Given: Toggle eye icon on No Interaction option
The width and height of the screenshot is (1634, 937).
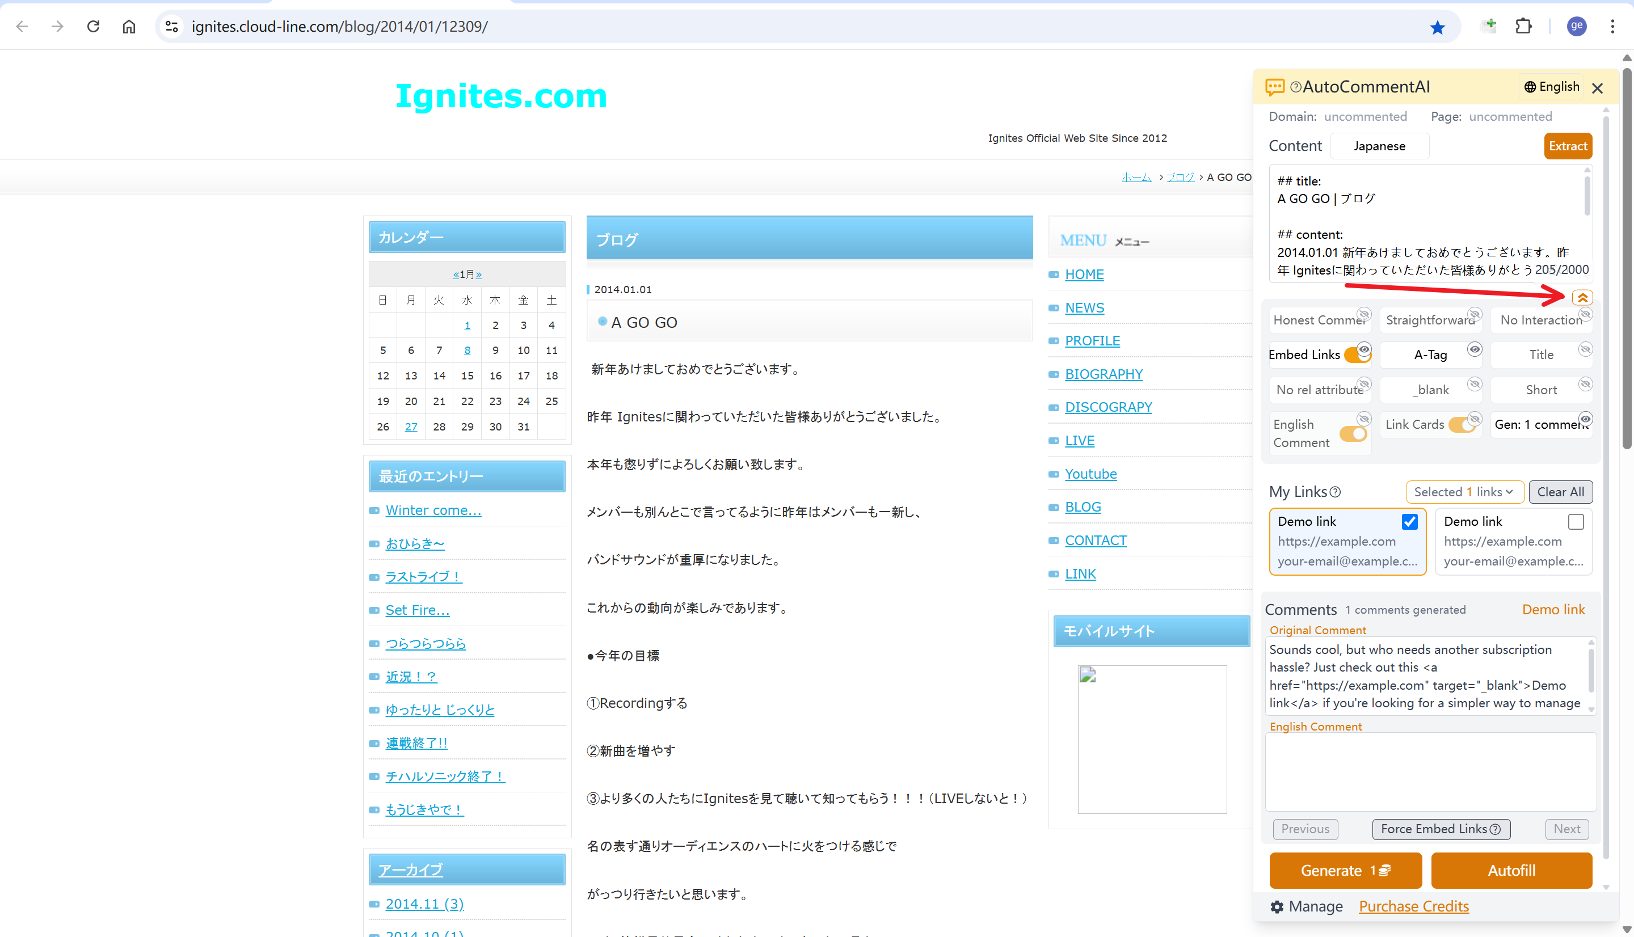Looking at the screenshot, I should (1585, 314).
